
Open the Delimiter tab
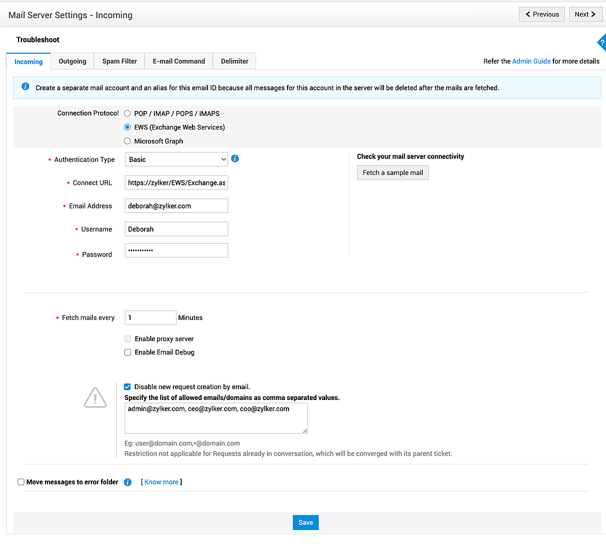point(234,61)
